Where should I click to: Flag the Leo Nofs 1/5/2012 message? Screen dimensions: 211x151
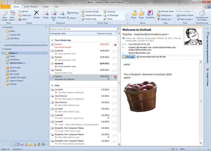115,91
